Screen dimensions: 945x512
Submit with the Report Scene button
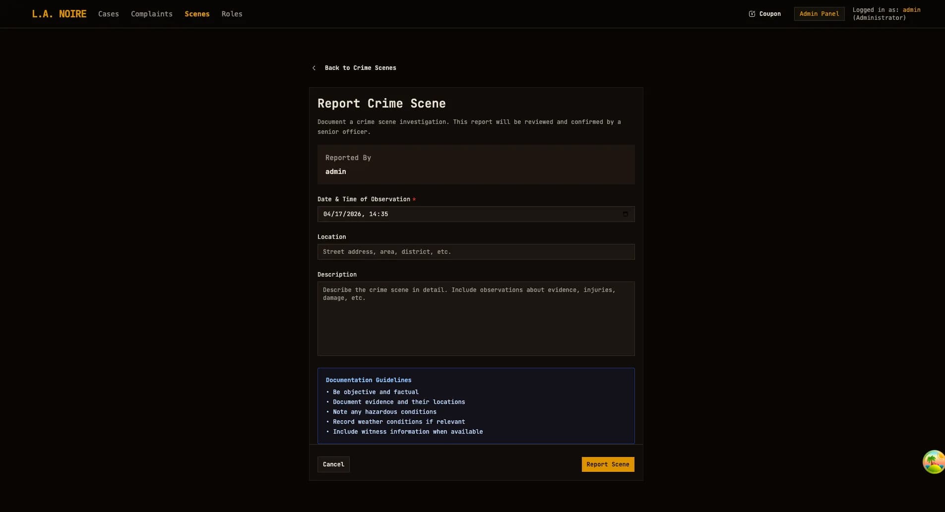pos(608,464)
